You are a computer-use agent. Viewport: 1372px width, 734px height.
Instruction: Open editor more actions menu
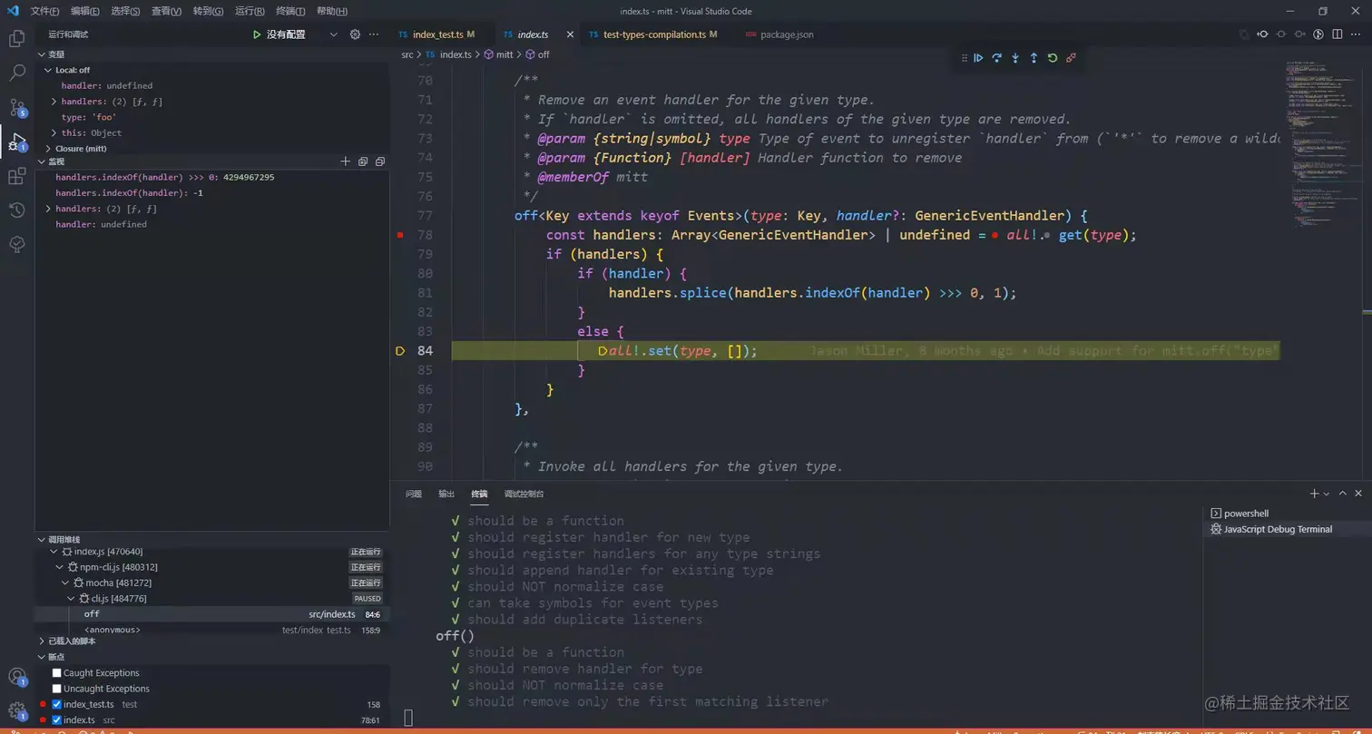(x=1356, y=34)
